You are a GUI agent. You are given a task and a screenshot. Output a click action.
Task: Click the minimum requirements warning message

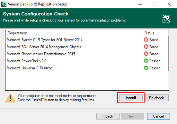58,98
